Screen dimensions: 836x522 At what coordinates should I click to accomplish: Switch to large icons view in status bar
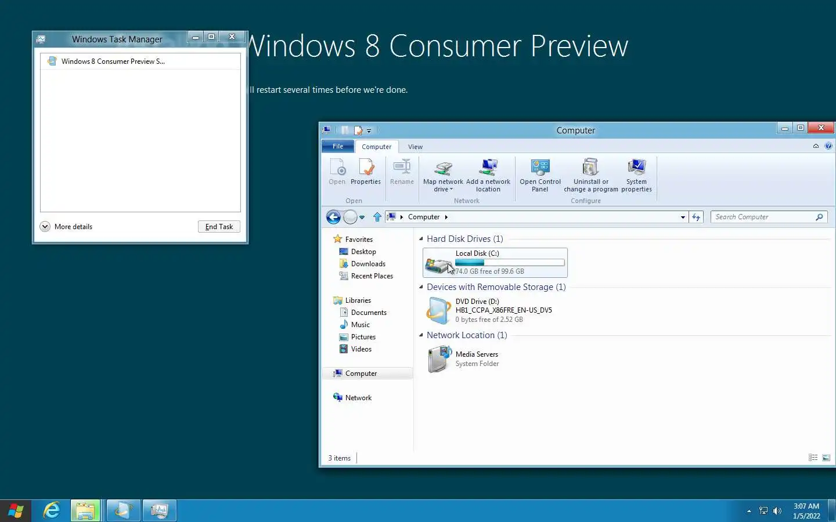click(x=826, y=458)
